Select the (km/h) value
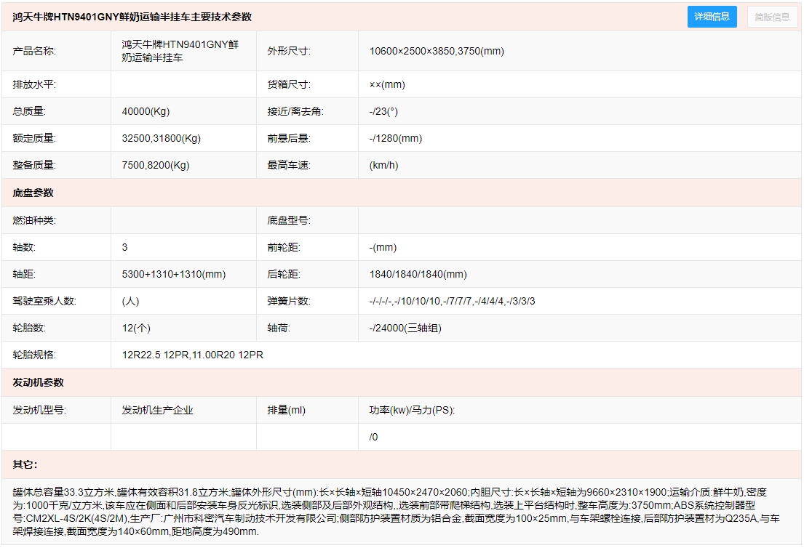 coord(383,166)
